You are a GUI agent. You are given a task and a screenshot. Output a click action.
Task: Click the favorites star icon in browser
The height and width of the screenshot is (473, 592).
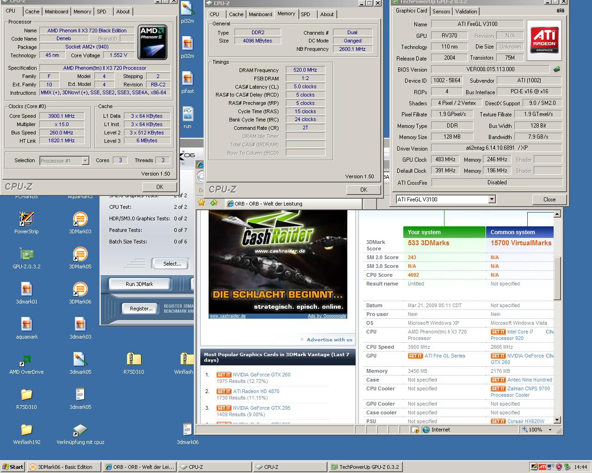201,202
